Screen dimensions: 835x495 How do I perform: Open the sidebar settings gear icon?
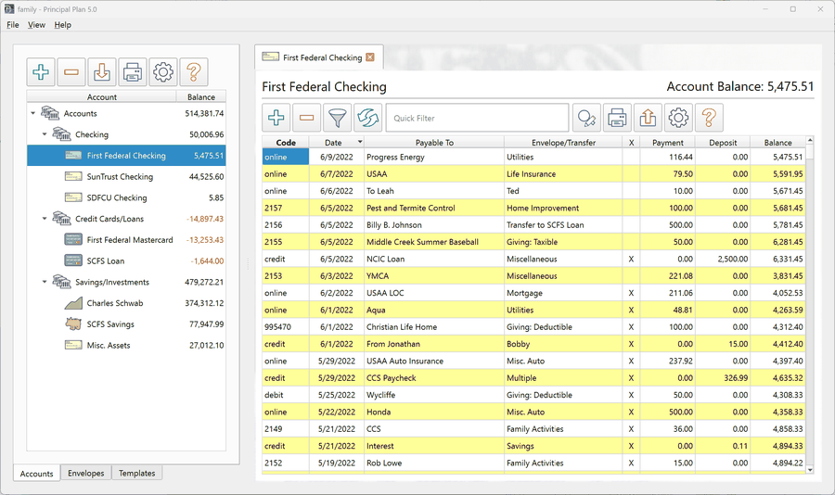(163, 72)
